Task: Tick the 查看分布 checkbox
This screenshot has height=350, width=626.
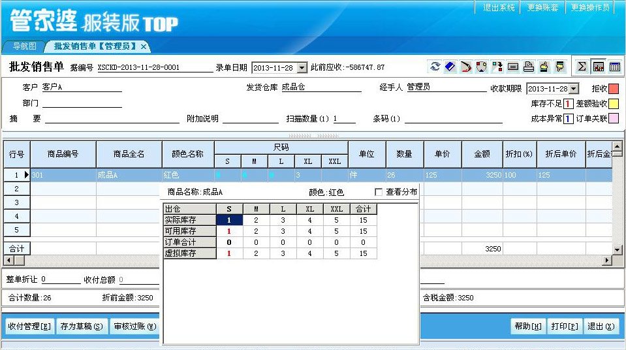Action: click(x=379, y=192)
